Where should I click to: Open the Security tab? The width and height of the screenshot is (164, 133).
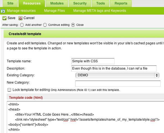point(80,3)
